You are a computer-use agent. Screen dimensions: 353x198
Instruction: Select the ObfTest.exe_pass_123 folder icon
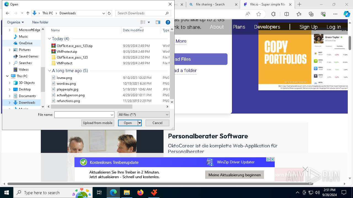click(54, 57)
